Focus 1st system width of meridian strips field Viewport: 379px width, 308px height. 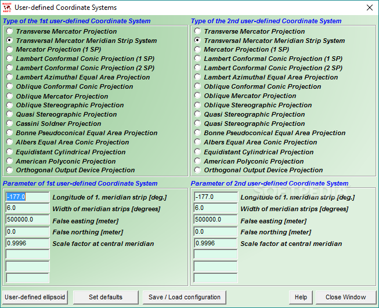(x=27, y=208)
